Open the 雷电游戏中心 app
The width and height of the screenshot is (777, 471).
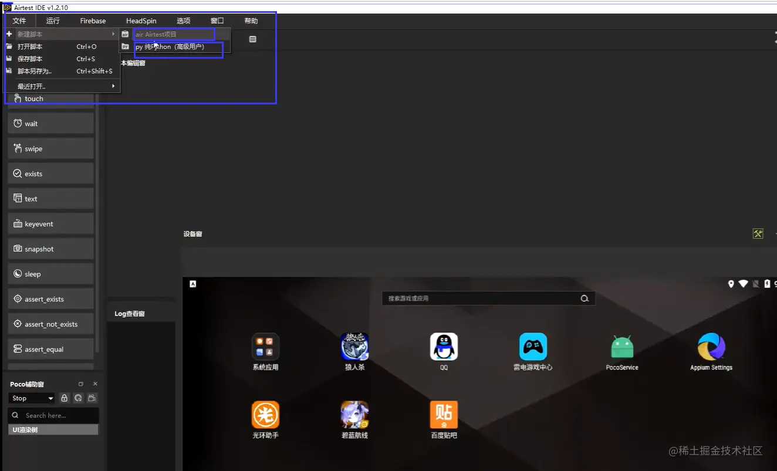(533, 347)
